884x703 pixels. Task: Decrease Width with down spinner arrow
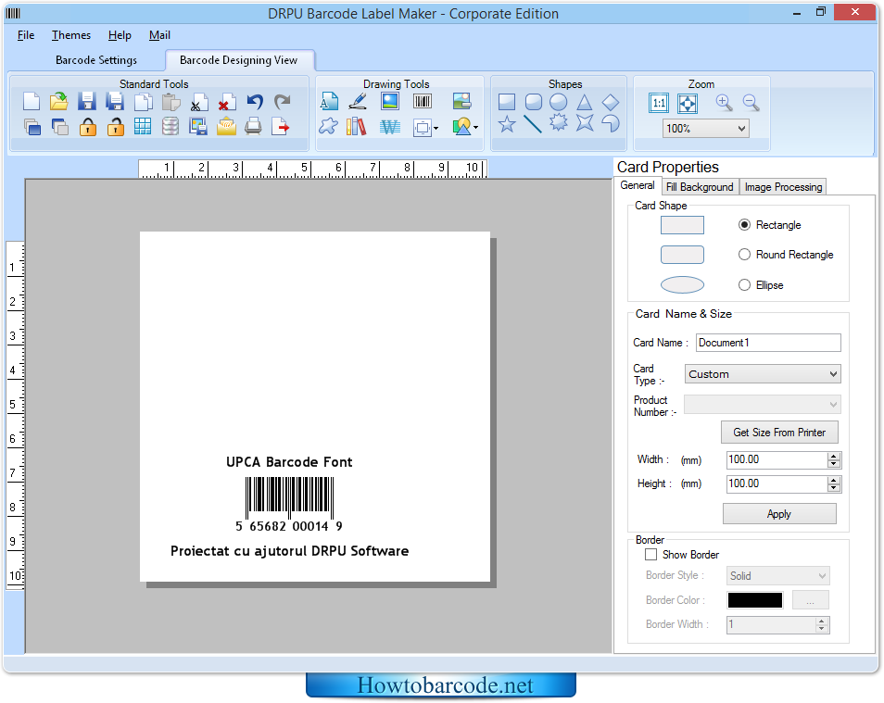834,464
